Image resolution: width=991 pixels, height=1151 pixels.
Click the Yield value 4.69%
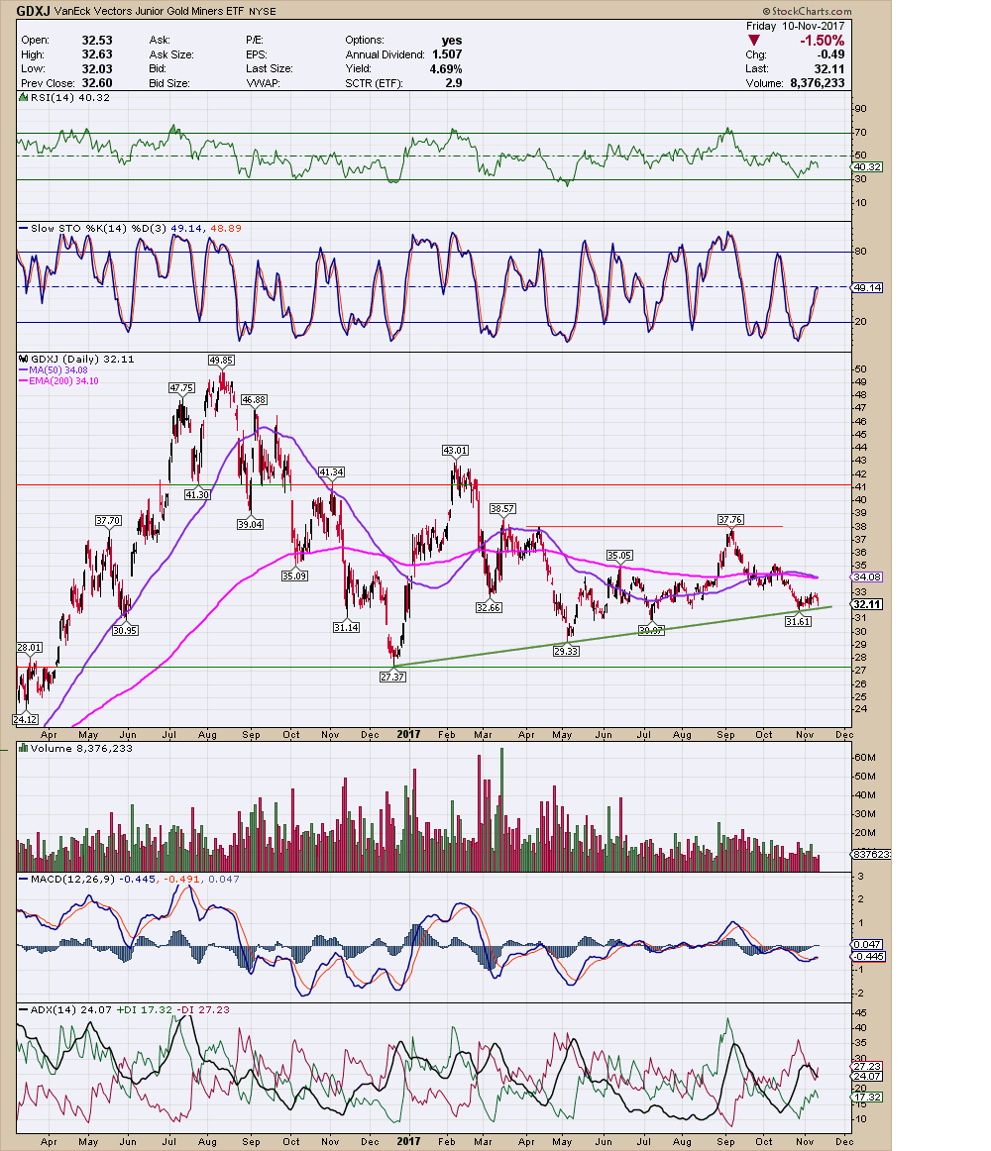coord(446,68)
